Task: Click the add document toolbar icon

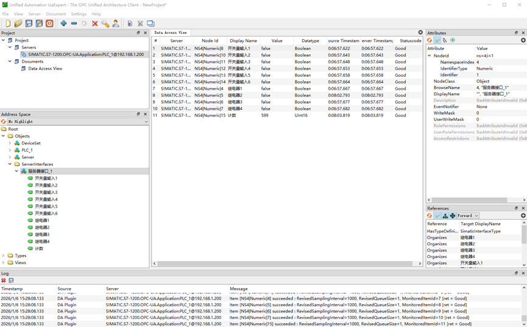Action: 130,23
